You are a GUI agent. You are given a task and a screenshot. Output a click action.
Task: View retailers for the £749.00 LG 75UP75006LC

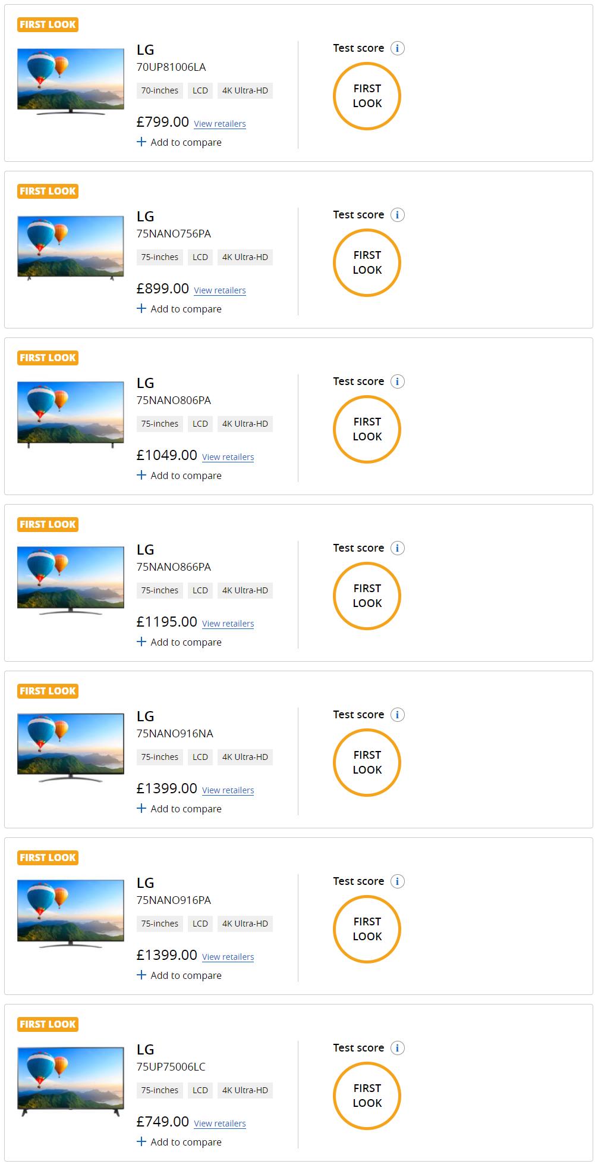click(x=219, y=1124)
